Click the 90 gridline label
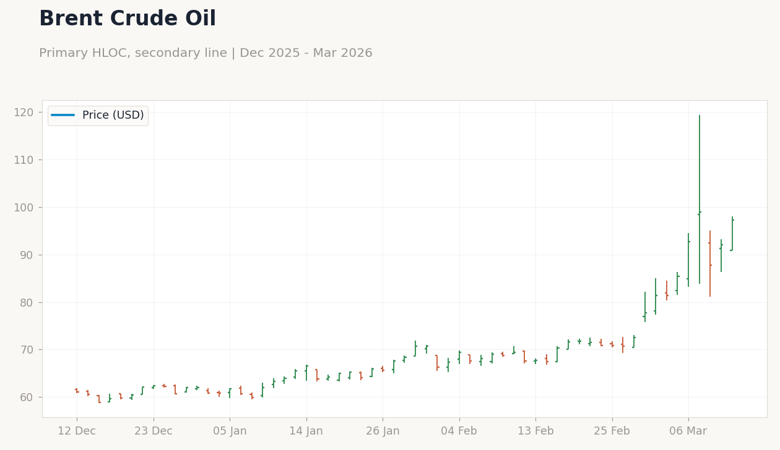The height and width of the screenshot is (450, 780). 27,255
